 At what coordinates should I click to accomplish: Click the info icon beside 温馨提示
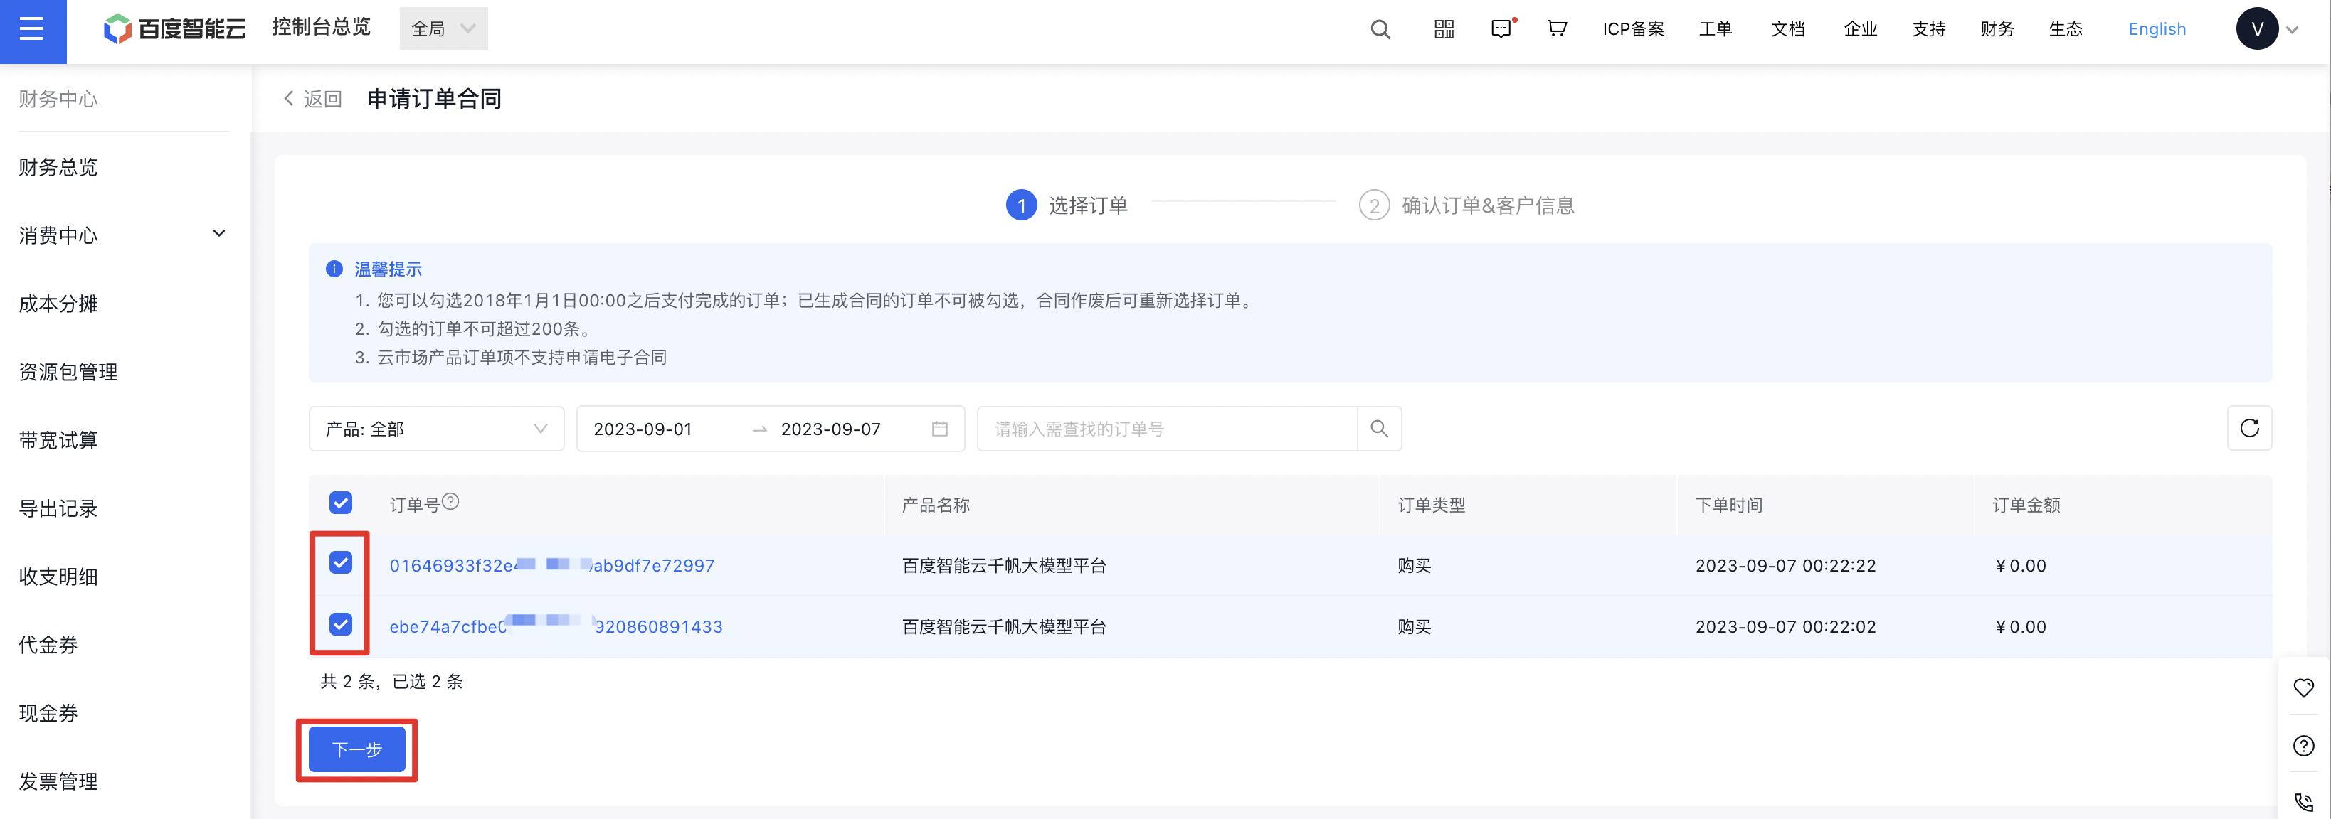click(x=334, y=269)
